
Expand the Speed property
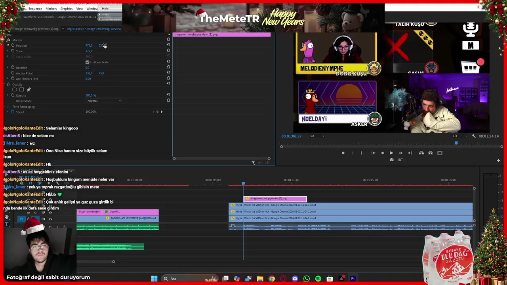7,112
